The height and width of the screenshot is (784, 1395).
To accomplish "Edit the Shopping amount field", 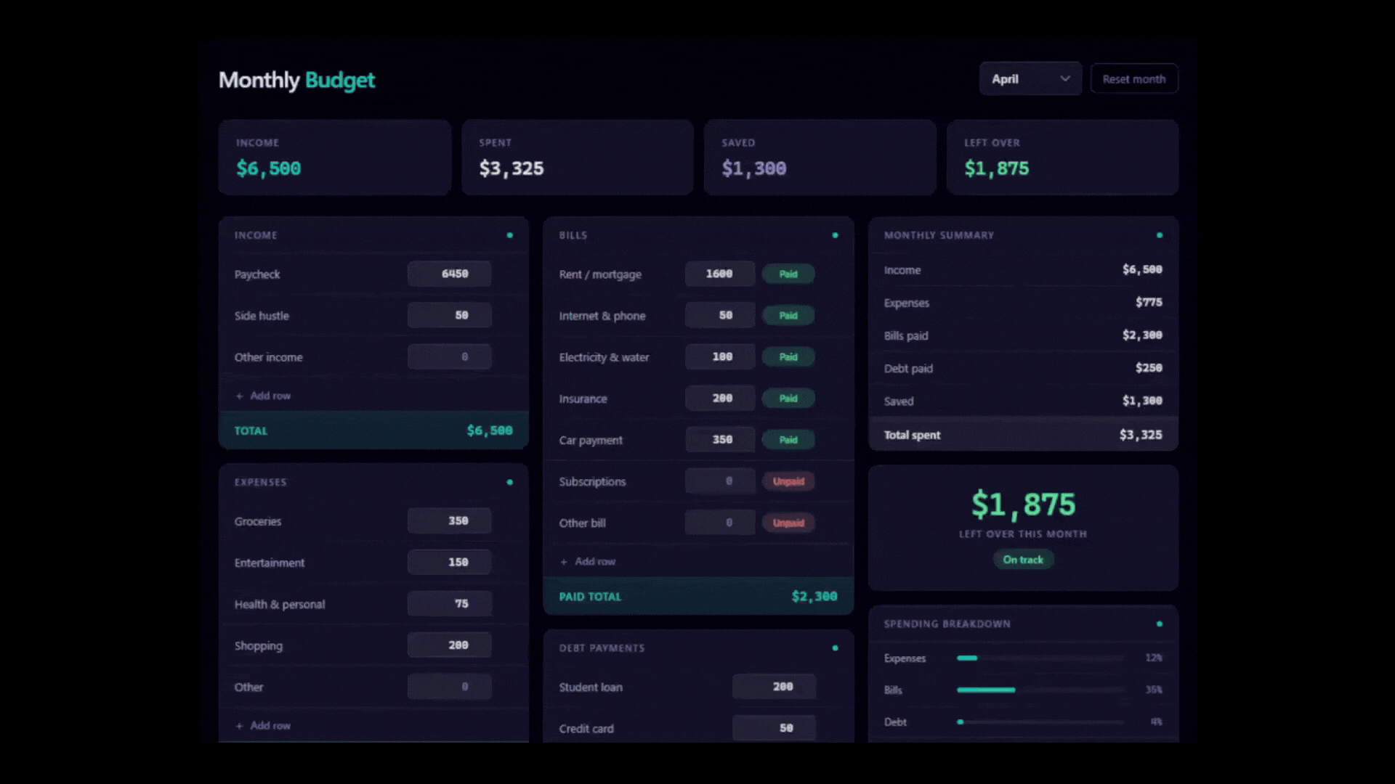I will [x=449, y=645].
